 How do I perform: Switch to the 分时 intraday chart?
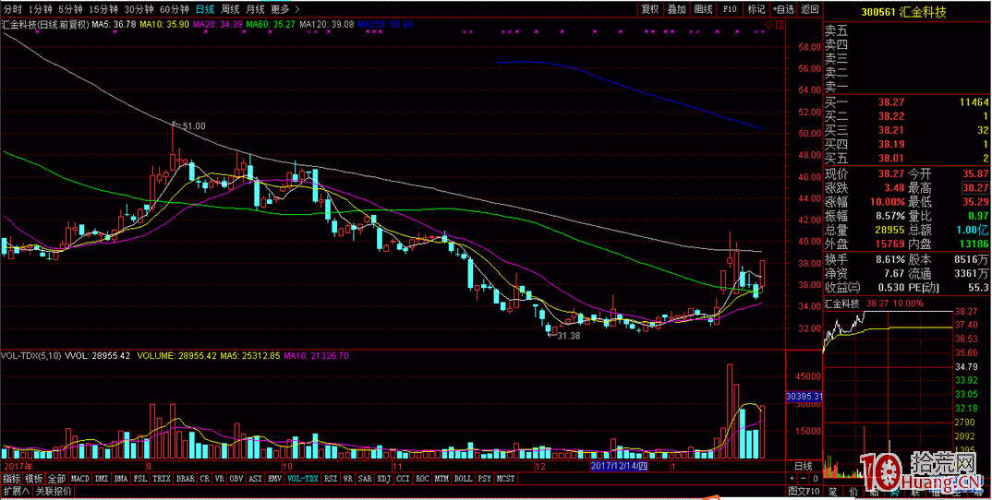click(12, 9)
